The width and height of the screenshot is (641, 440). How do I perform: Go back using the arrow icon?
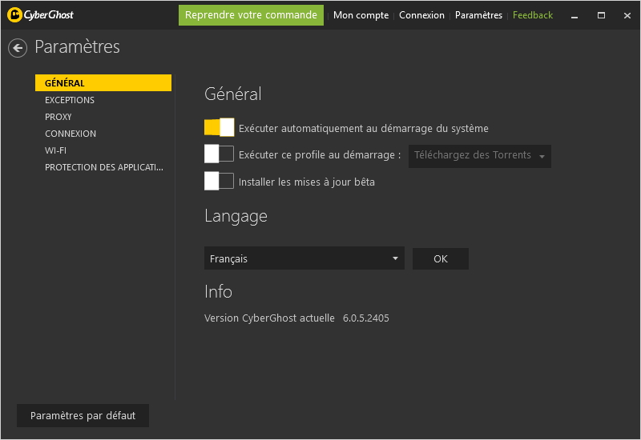point(18,48)
